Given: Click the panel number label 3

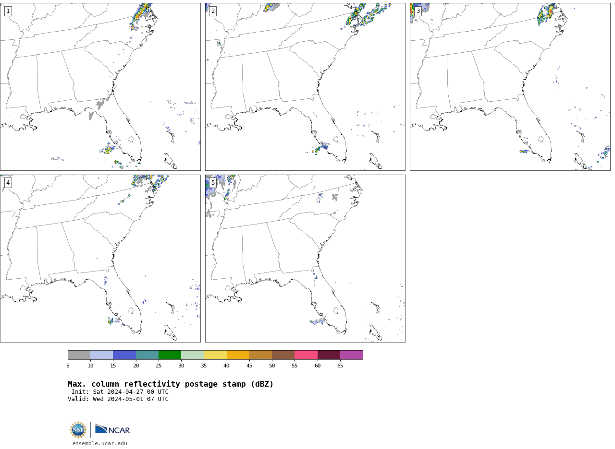Looking at the screenshot, I should 418,11.
